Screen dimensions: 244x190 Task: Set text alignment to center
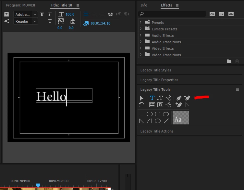coord(94,14)
